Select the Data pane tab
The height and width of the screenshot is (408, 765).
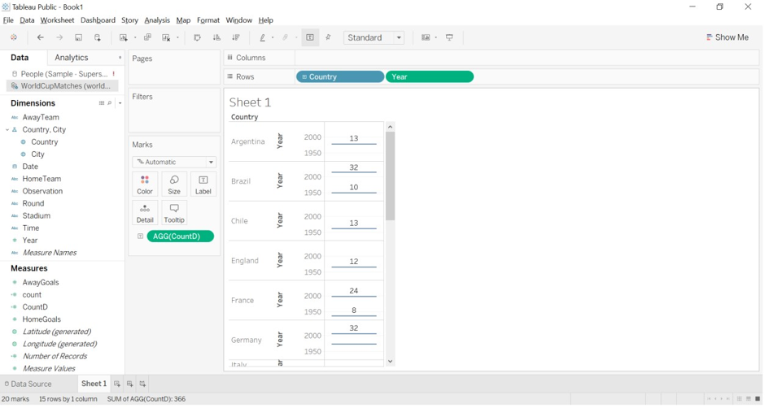coord(20,58)
